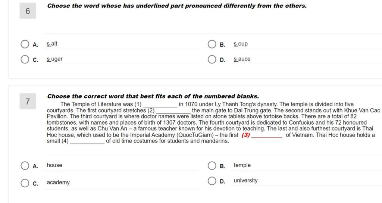Click the answer text 'academy'
The height and width of the screenshot is (203, 382).
pyautogui.click(x=58, y=182)
